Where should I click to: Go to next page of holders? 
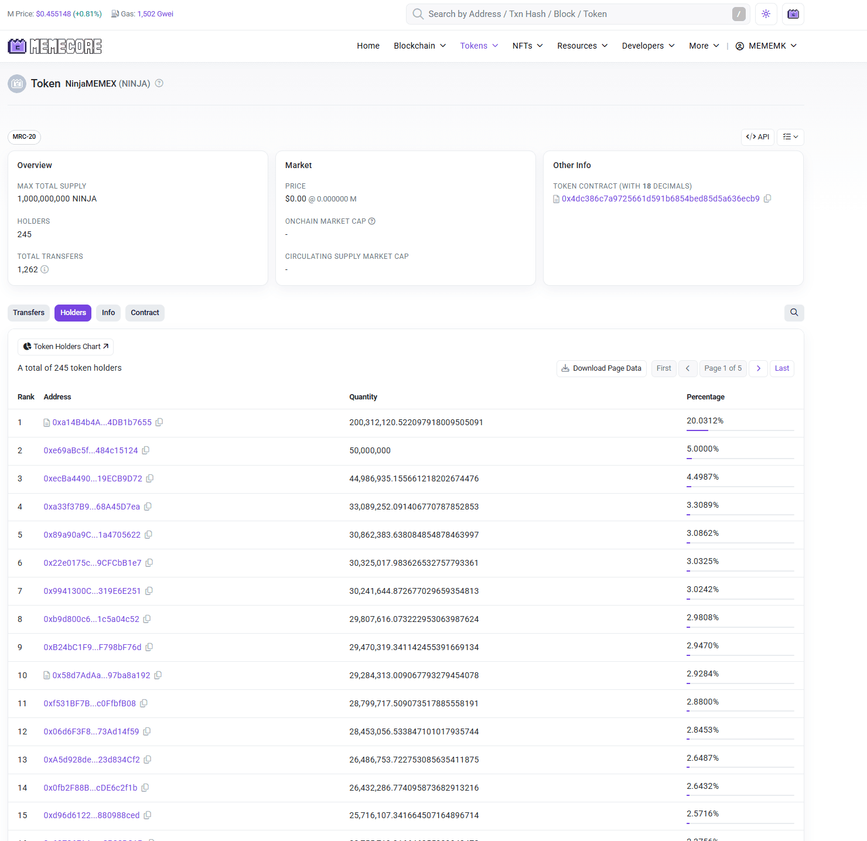click(758, 368)
